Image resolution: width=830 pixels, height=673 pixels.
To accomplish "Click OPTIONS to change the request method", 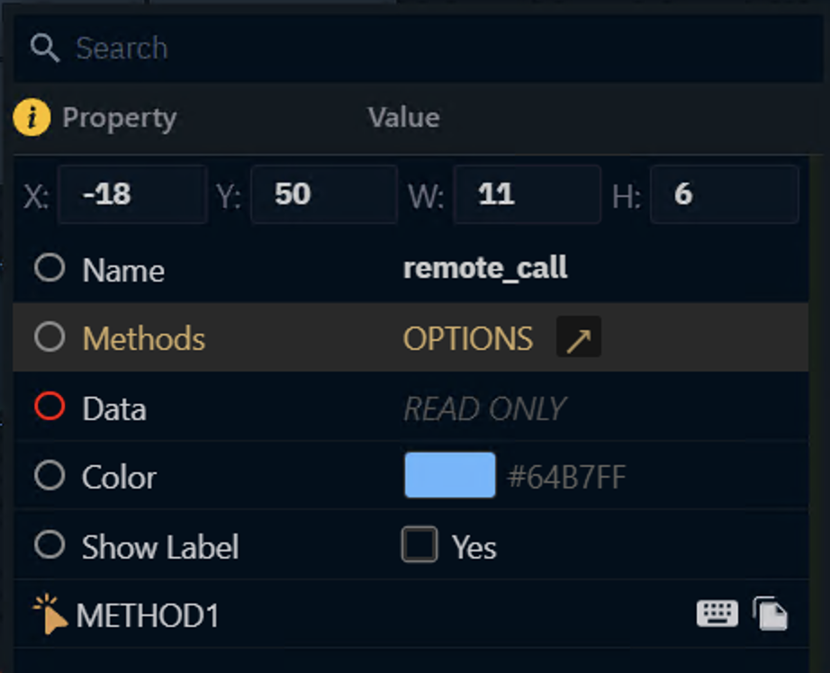I will pos(468,338).
